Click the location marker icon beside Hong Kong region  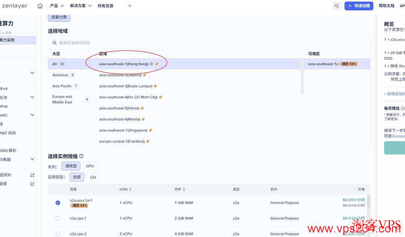click(x=151, y=64)
